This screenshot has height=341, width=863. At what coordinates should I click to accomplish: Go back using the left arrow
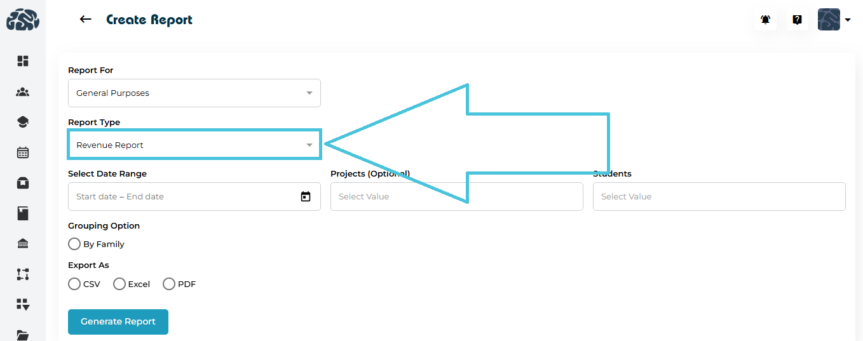click(x=86, y=20)
